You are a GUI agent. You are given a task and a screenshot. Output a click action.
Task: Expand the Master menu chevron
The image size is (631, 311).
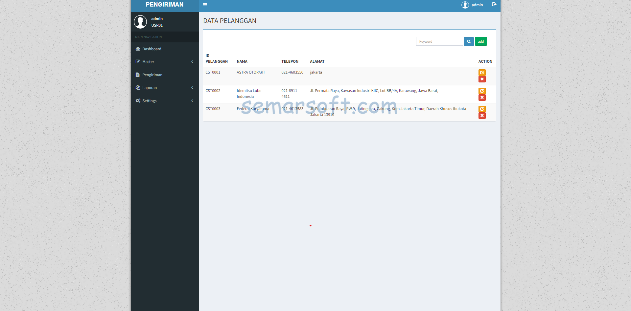(192, 61)
